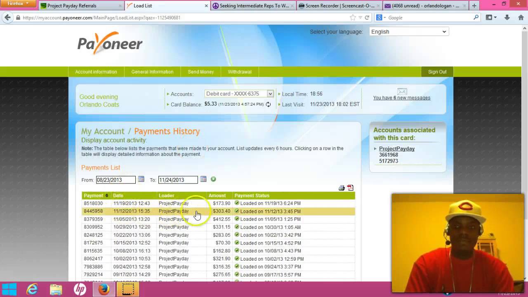Viewport: 528px width, 297px height.
Task: Click the Sign Out button
Action: click(x=437, y=72)
